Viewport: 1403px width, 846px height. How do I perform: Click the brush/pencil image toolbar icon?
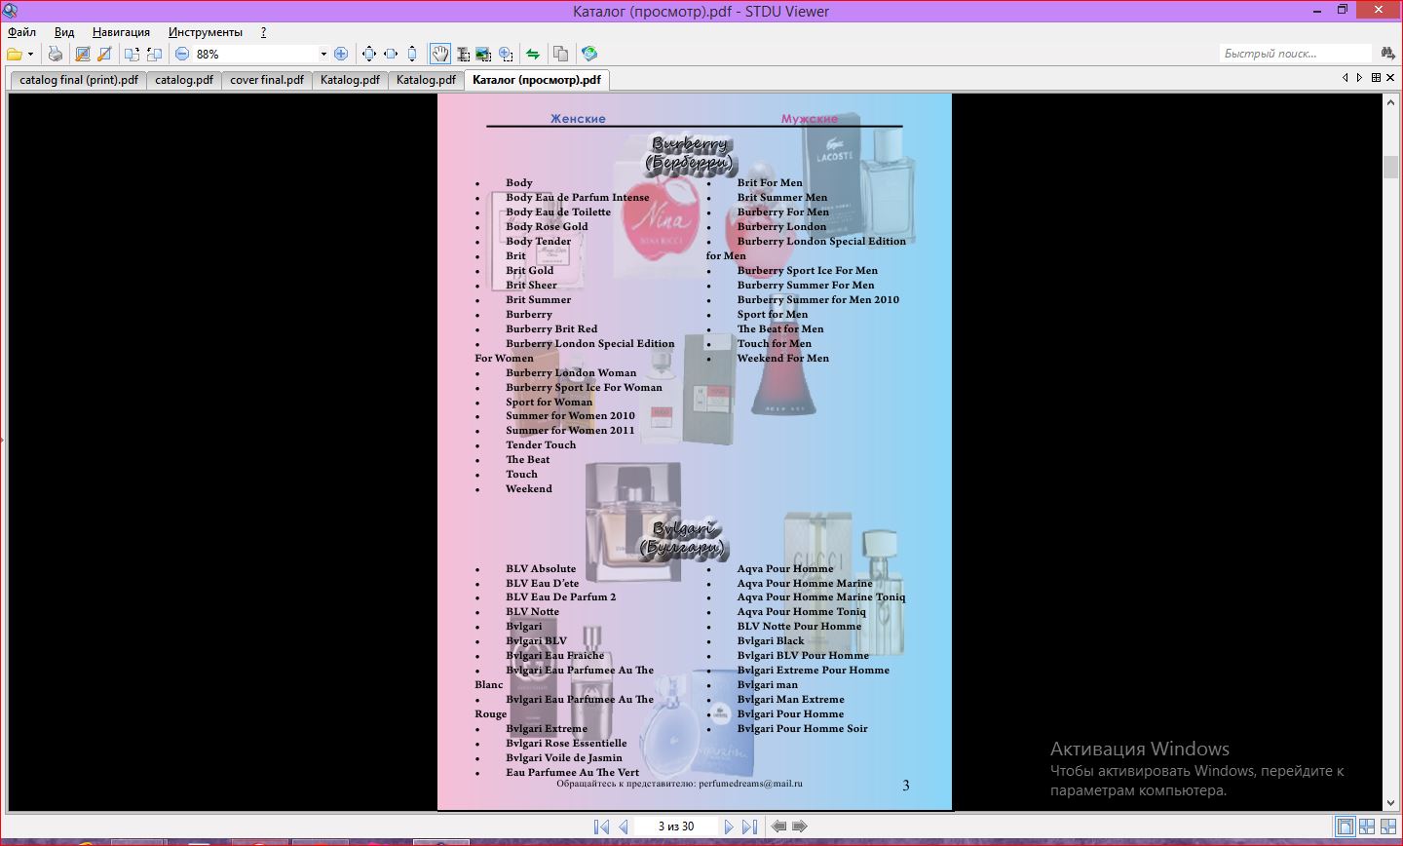coord(104,54)
